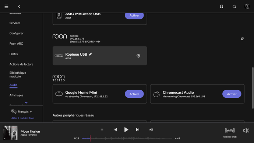
Task: Go back with the arrow icon
Action: pos(19,6)
